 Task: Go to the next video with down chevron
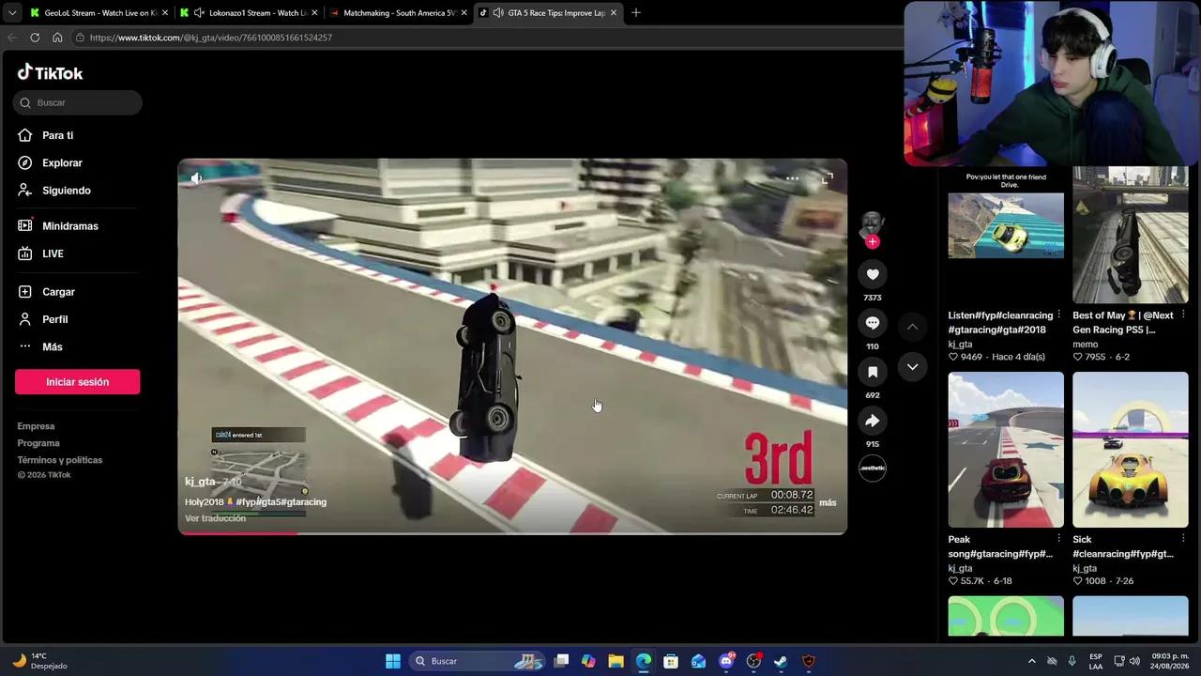coord(912,367)
